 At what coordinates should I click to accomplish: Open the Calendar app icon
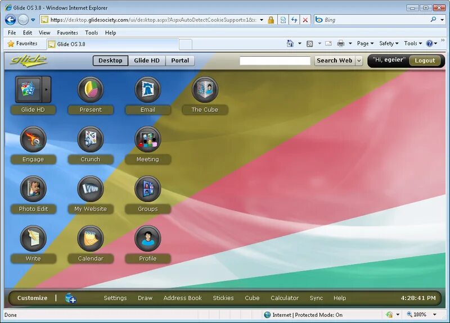tap(91, 238)
